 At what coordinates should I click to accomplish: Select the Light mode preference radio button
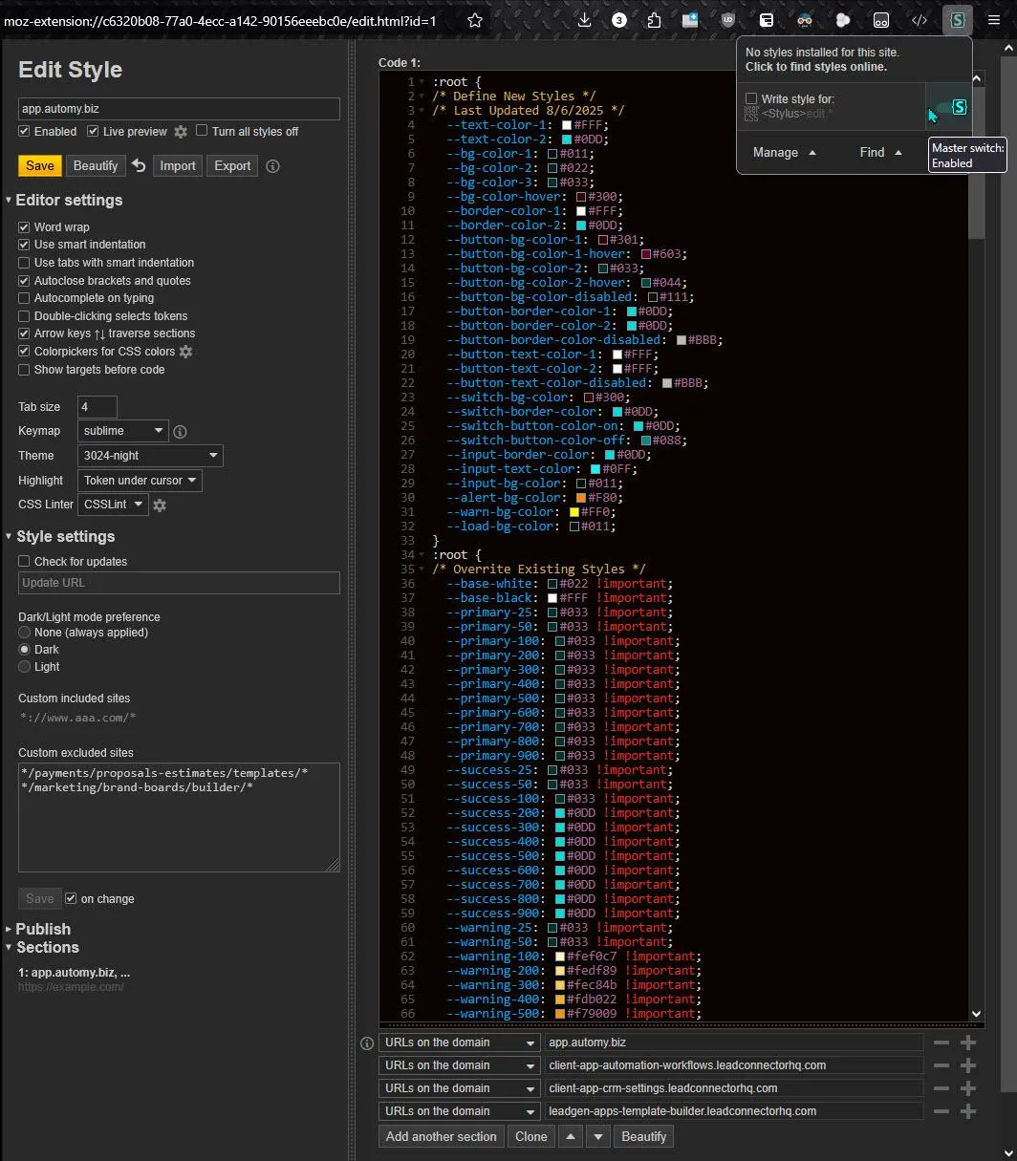[x=25, y=667]
